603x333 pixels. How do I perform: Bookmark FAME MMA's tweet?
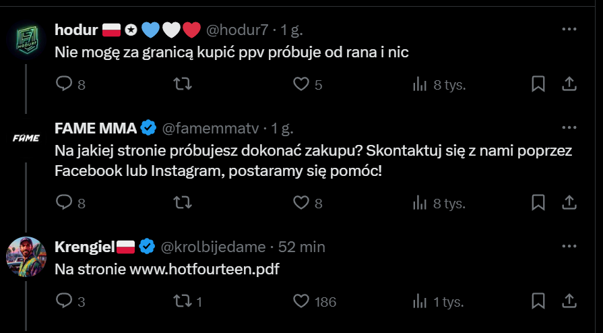[538, 202]
